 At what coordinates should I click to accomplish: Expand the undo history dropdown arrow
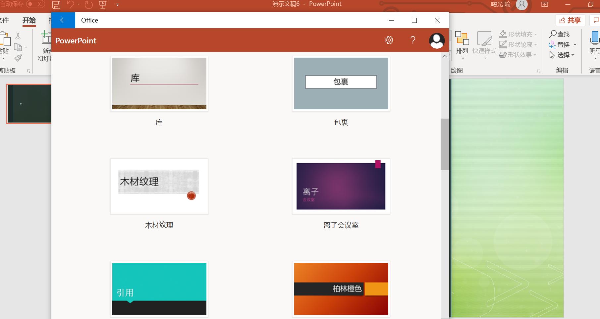point(79,5)
